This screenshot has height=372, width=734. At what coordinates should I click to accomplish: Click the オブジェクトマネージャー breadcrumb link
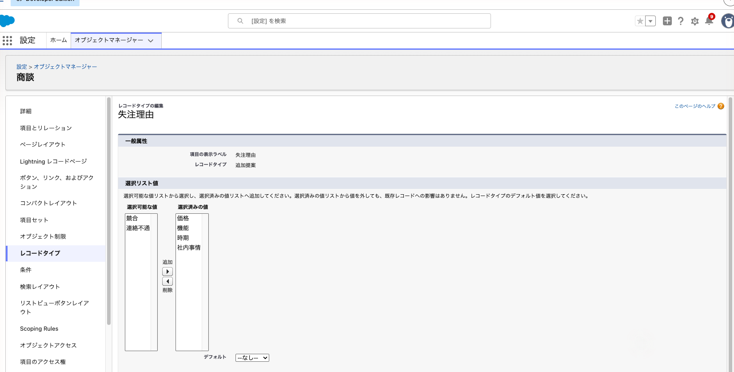pos(65,67)
